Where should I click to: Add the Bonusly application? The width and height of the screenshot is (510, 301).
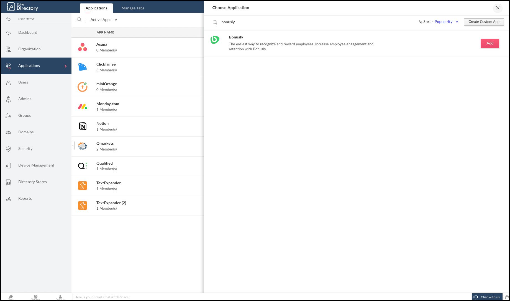coord(490,43)
